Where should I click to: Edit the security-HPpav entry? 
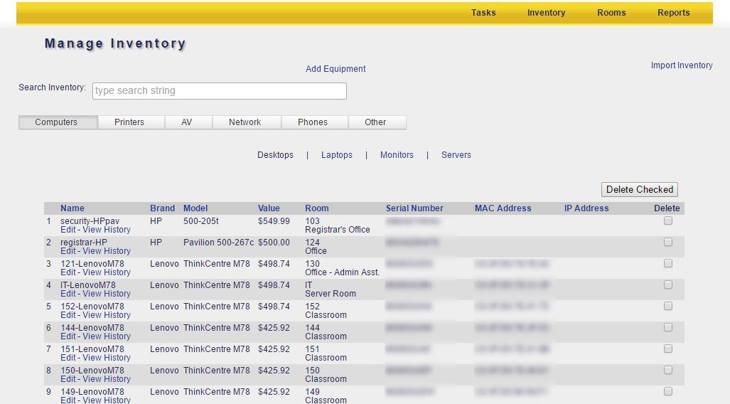coord(68,230)
